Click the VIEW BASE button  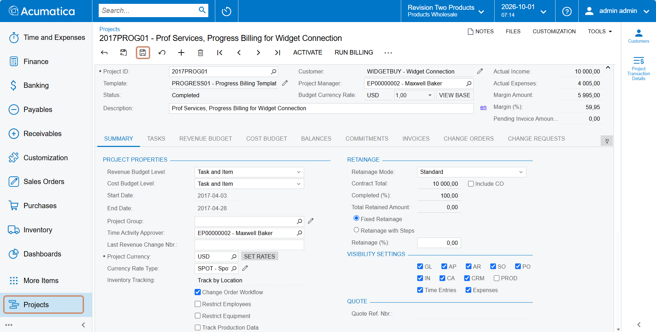click(x=455, y=95)
